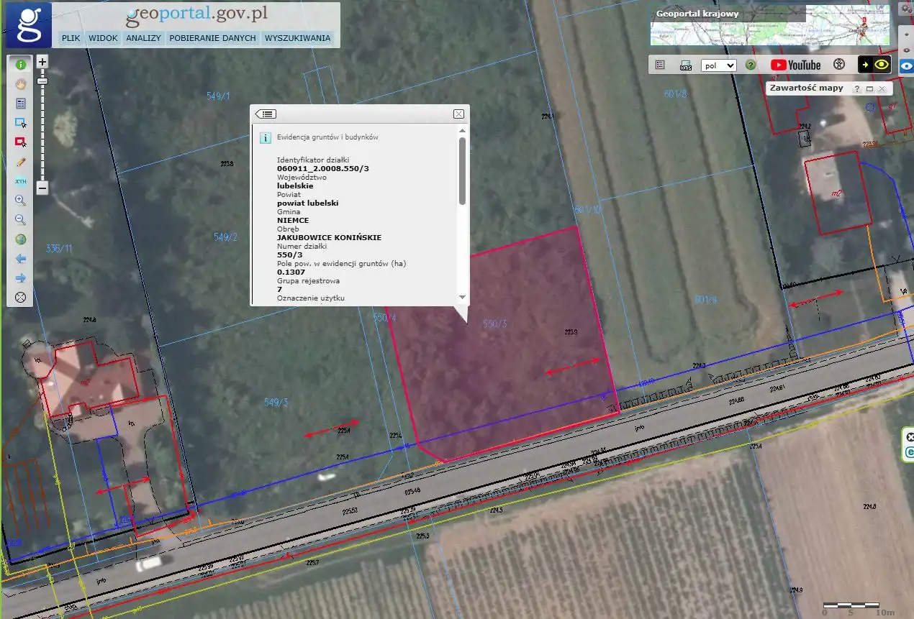Select the hand pan tool

21,83
